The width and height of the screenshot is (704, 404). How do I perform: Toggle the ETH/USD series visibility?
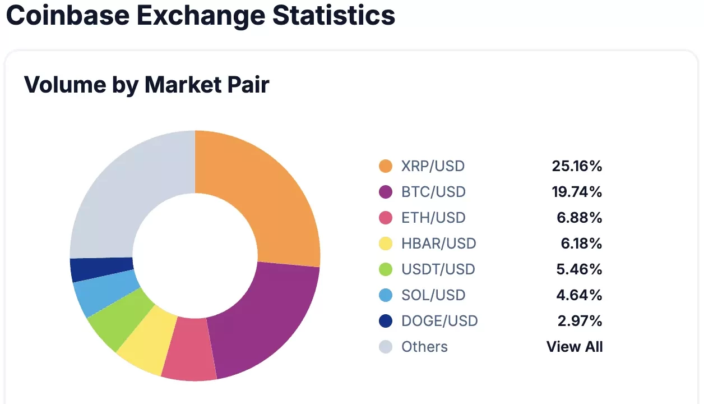click(x=433, y=218)
